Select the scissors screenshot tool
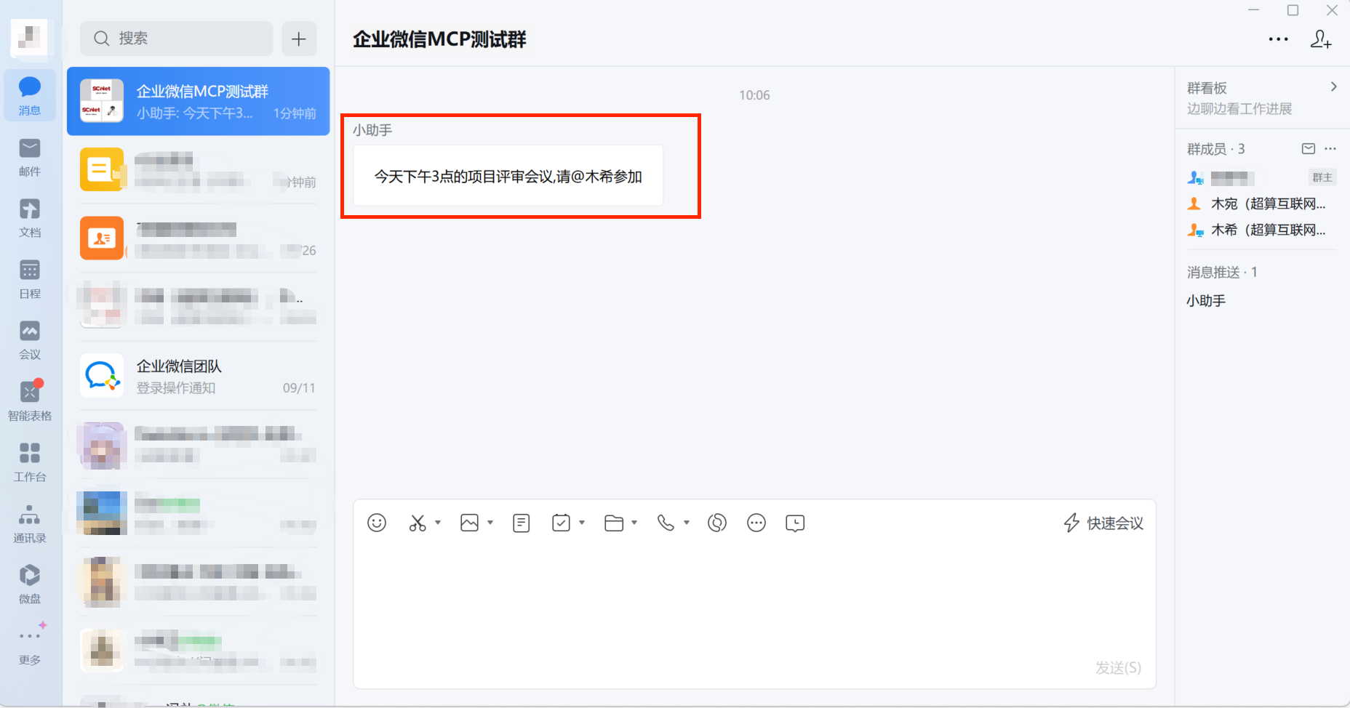 tap(418, 523)
